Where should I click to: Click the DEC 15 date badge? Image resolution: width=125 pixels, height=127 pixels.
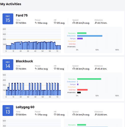click(x=8, y=19)
